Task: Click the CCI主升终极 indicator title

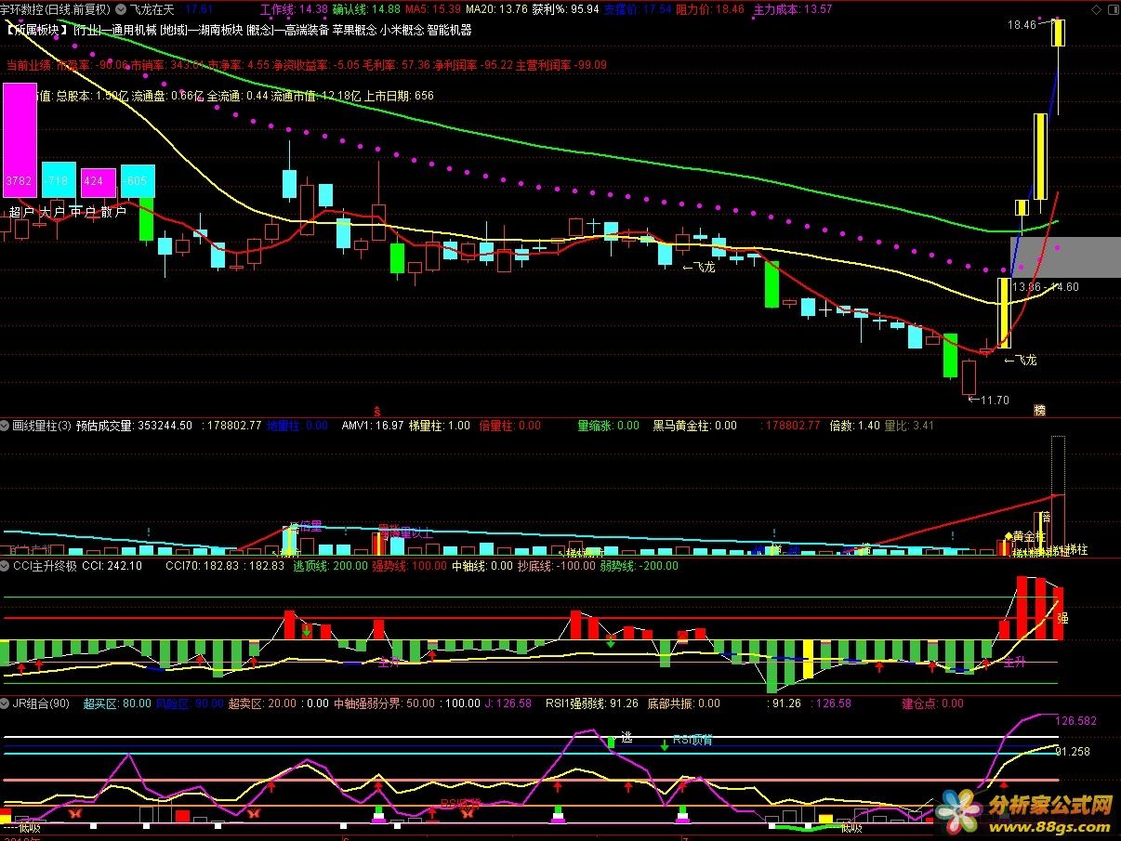Action: [x=45, y=565]
